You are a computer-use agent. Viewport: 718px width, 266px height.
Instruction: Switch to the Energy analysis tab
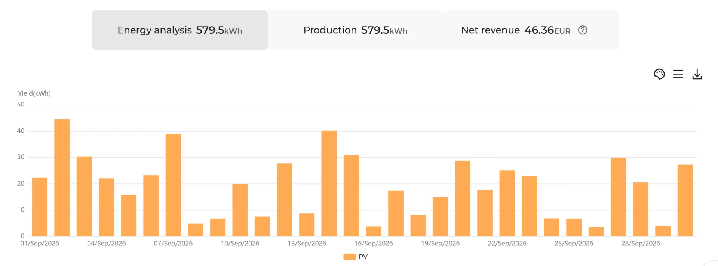[180, 30]
